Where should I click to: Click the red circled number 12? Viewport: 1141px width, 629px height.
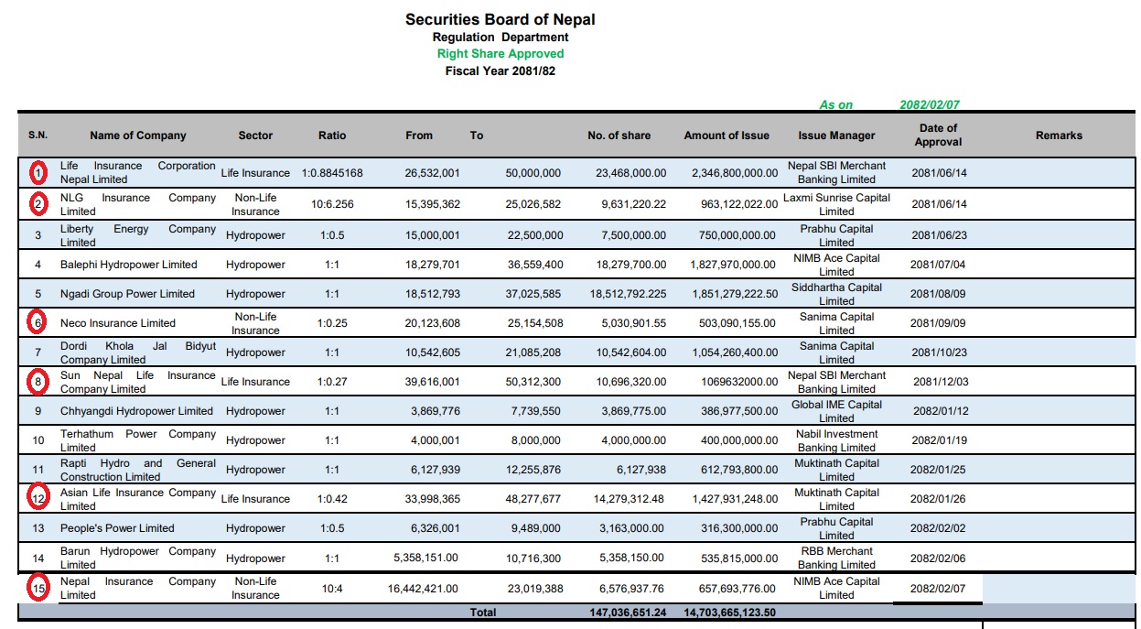(38, 498)
